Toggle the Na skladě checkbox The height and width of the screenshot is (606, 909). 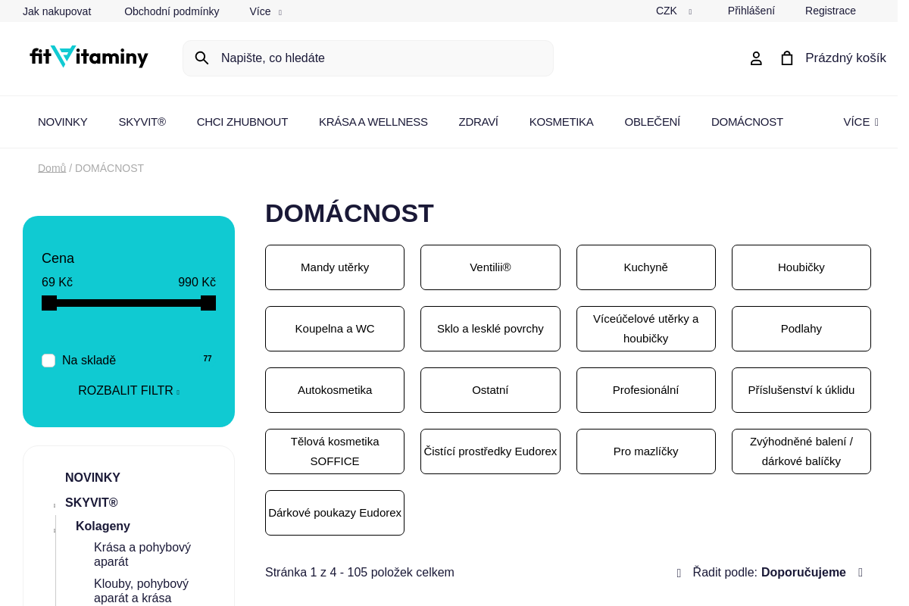48,361
